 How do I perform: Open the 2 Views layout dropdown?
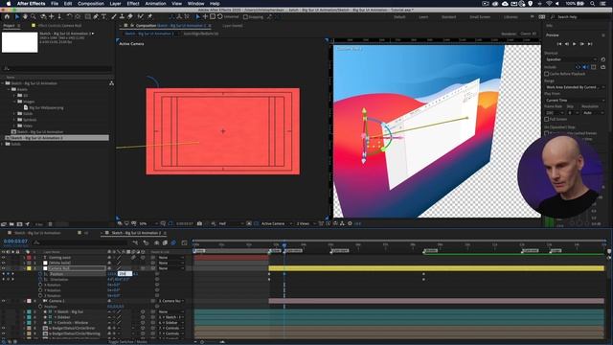tap(305, 223)
